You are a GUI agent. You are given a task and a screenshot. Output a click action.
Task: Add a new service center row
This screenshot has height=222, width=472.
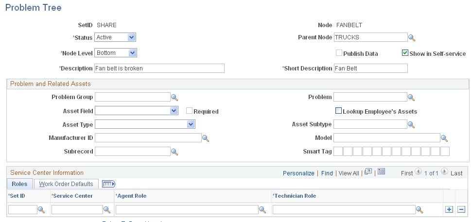449,209
